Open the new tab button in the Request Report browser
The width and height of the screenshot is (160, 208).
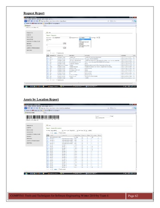pyautogui.click(x=45, y=26)
